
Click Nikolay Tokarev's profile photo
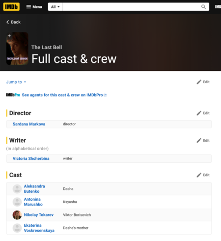pos(17,215)
